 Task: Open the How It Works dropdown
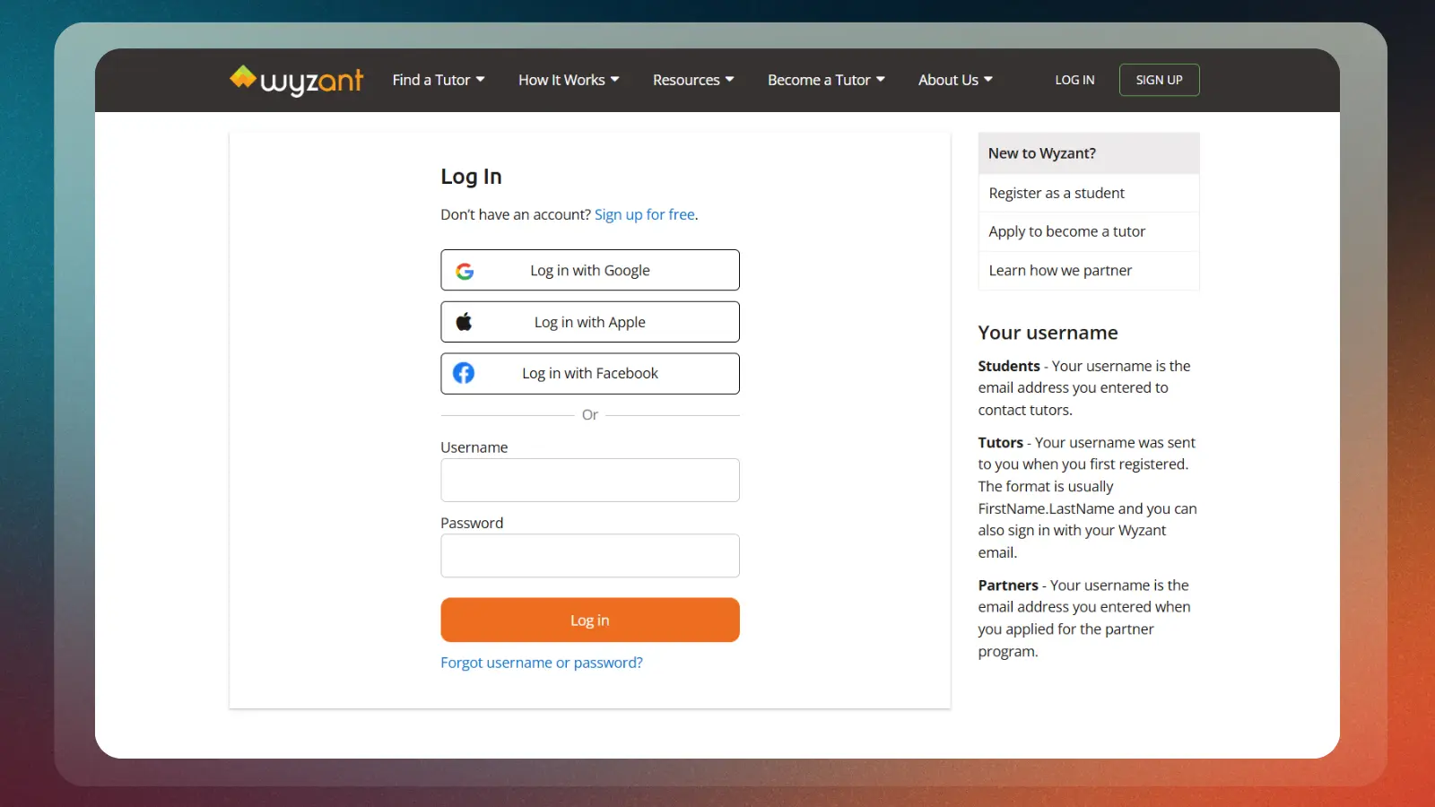tap(569, 80)
